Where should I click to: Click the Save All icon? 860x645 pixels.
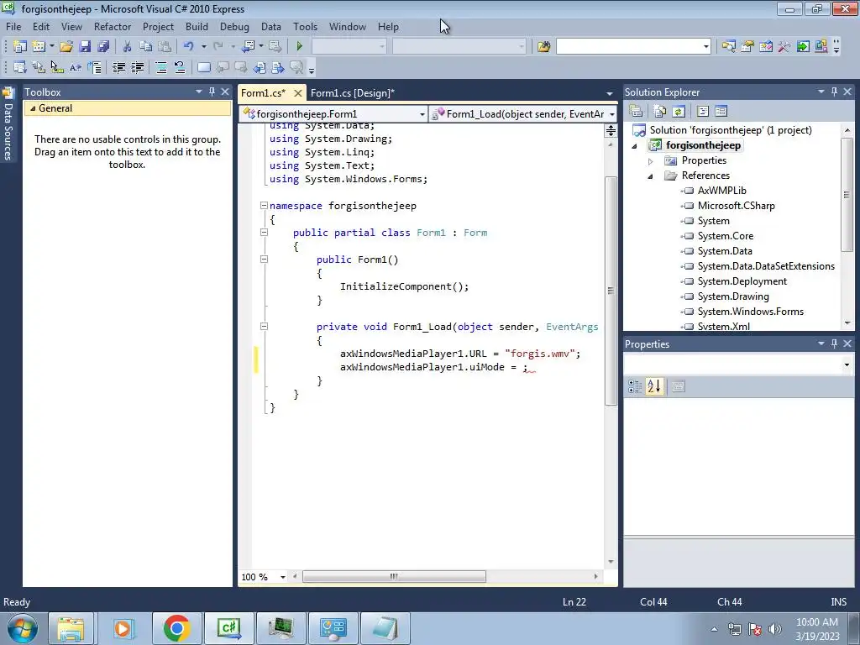click(x=103, y=47)
